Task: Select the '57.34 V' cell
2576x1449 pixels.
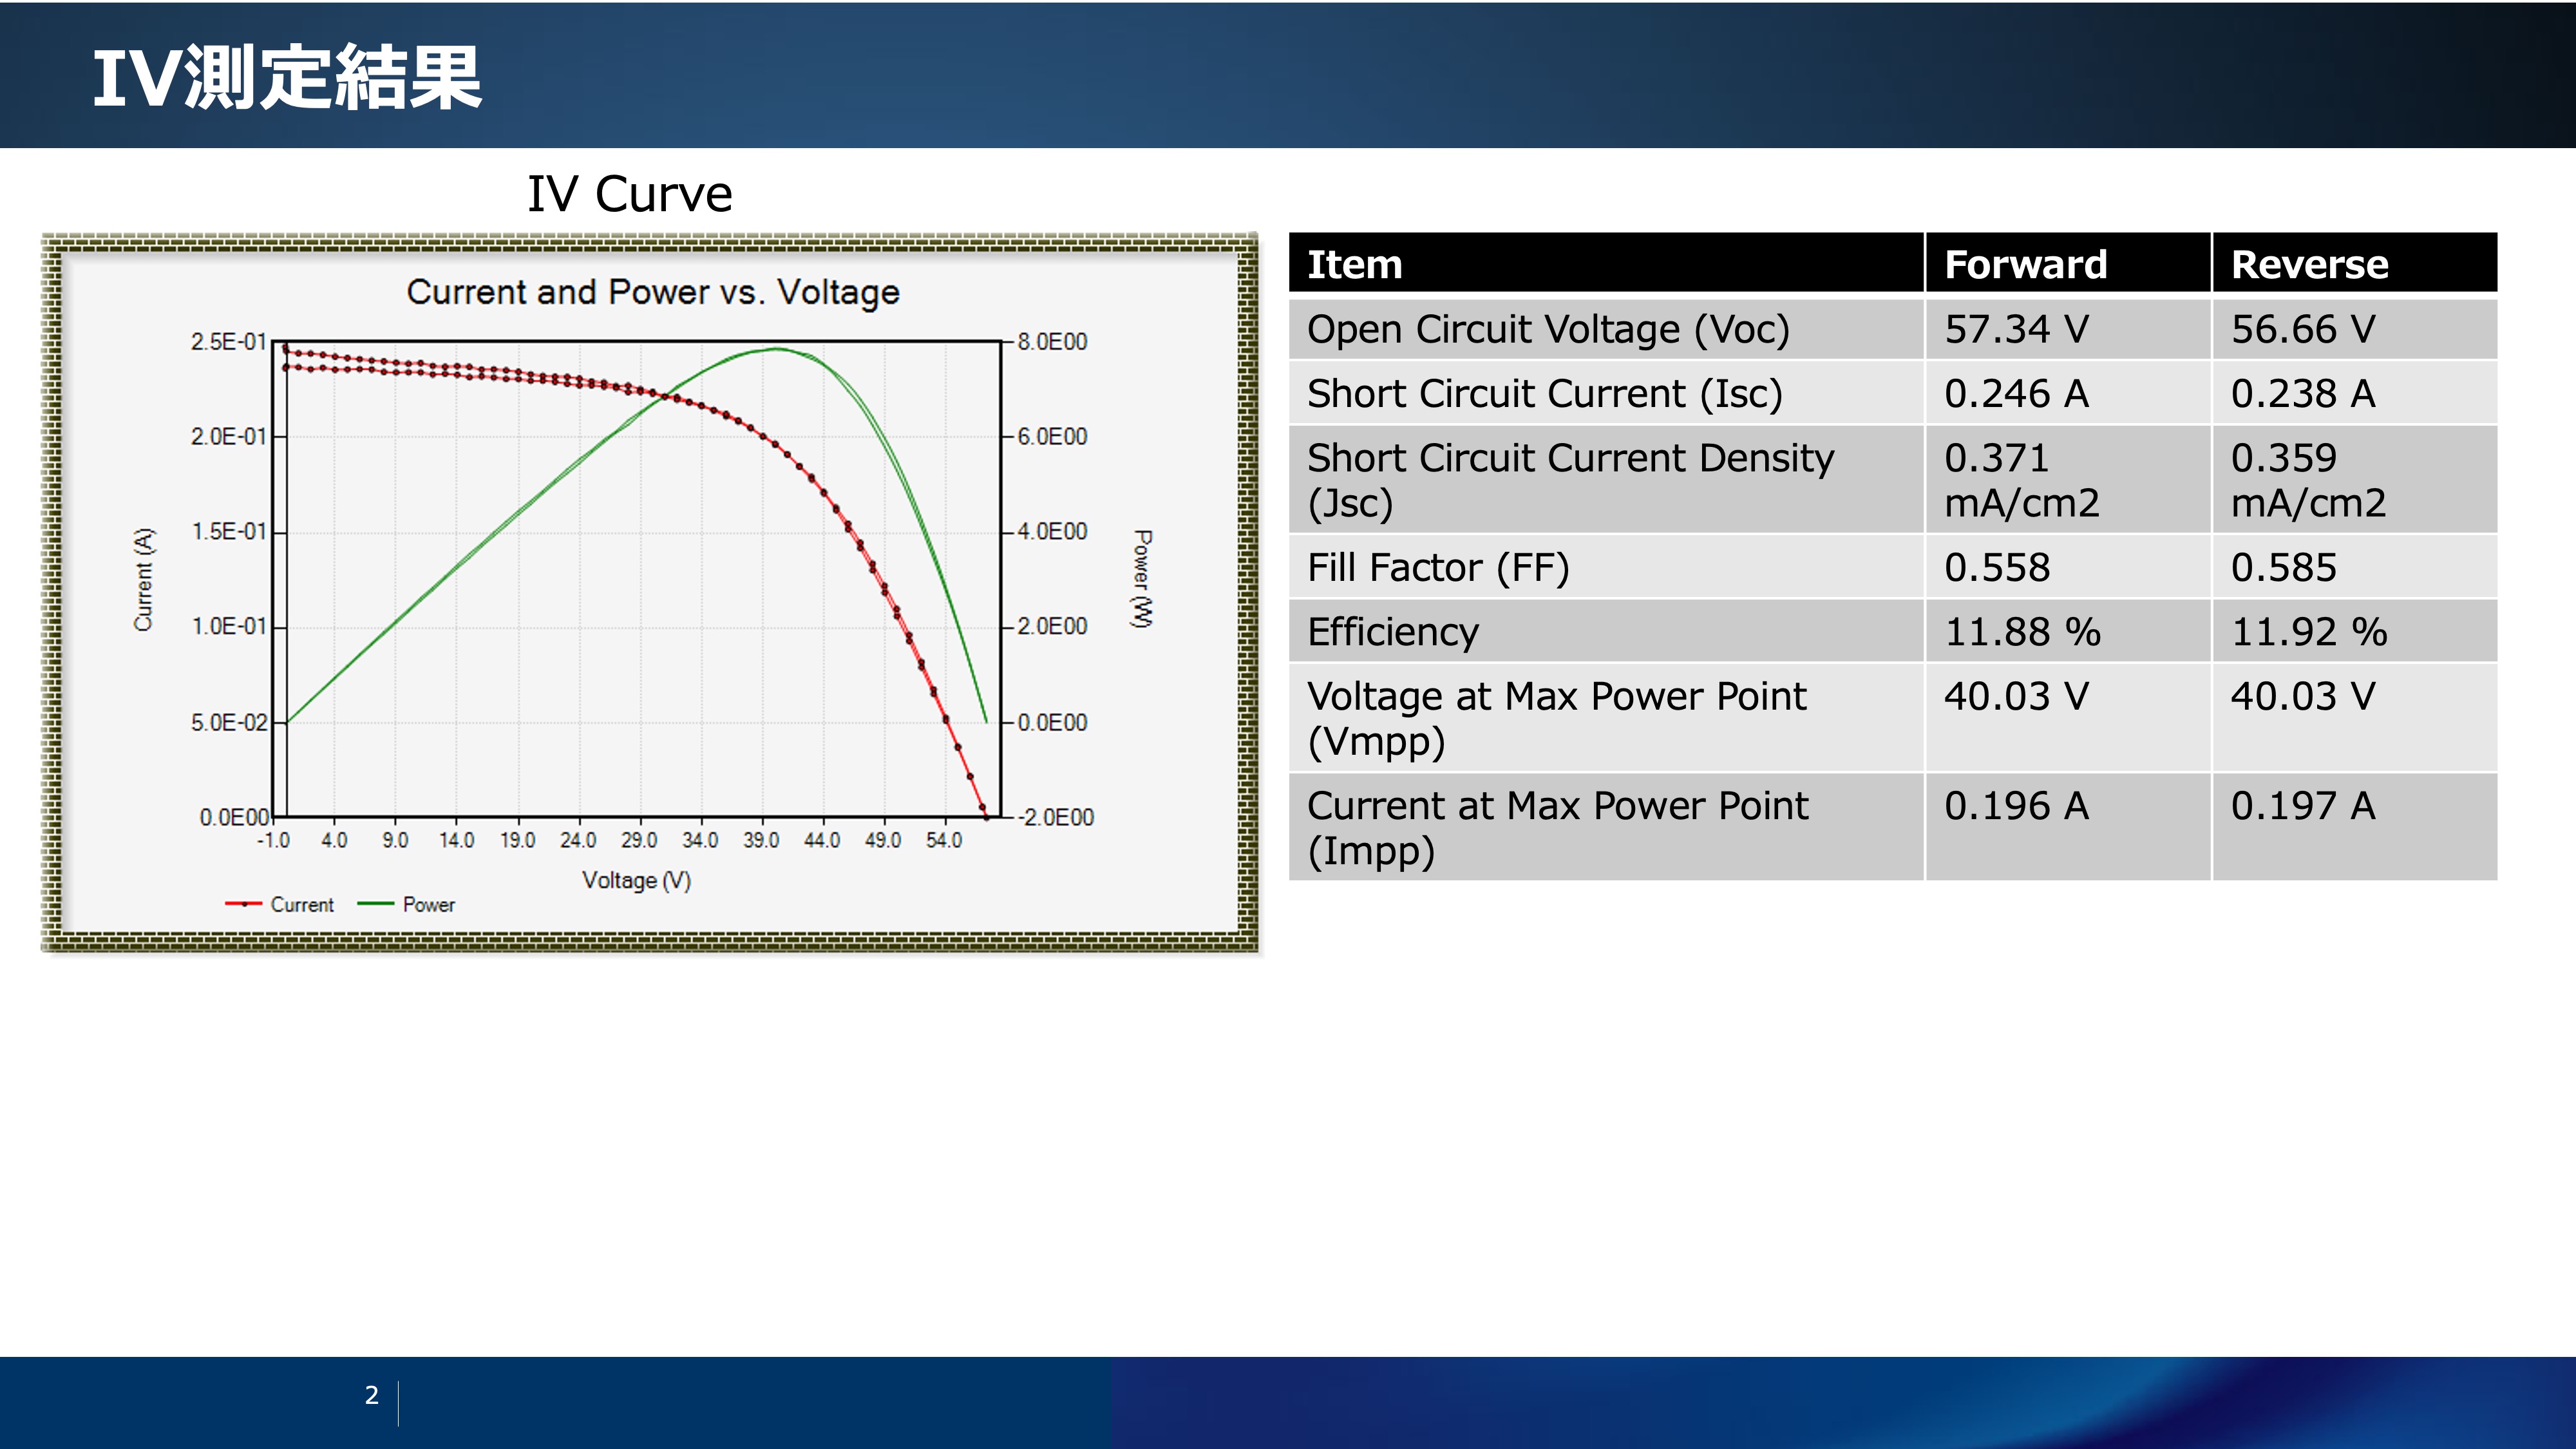Action: click(2068, 329)
